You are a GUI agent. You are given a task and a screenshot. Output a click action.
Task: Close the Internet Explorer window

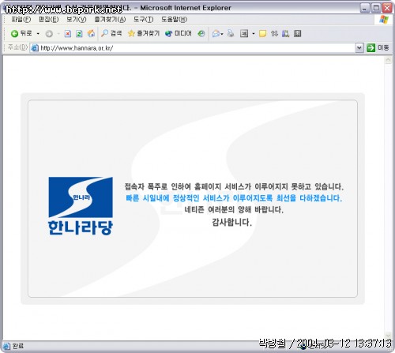pos(387,8)
